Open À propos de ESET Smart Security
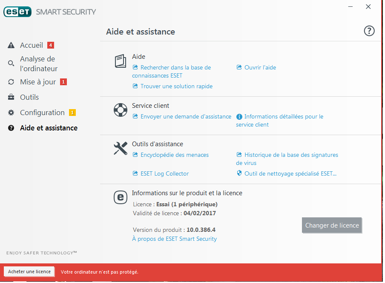This screenshot has height=283, width=385. point(175,239)
